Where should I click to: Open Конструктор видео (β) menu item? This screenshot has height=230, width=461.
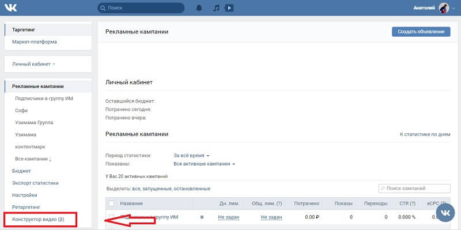[x=39, y=219]
